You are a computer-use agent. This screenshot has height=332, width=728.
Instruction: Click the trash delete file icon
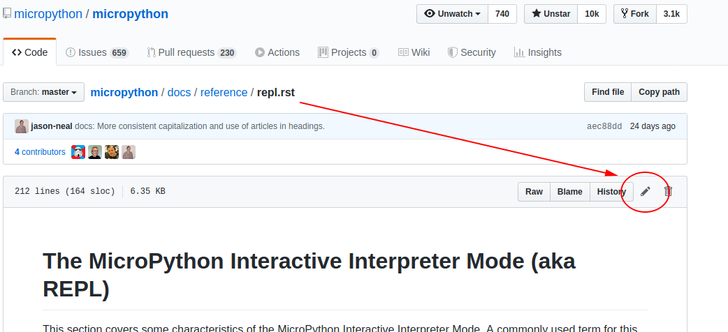coord(668,191)
